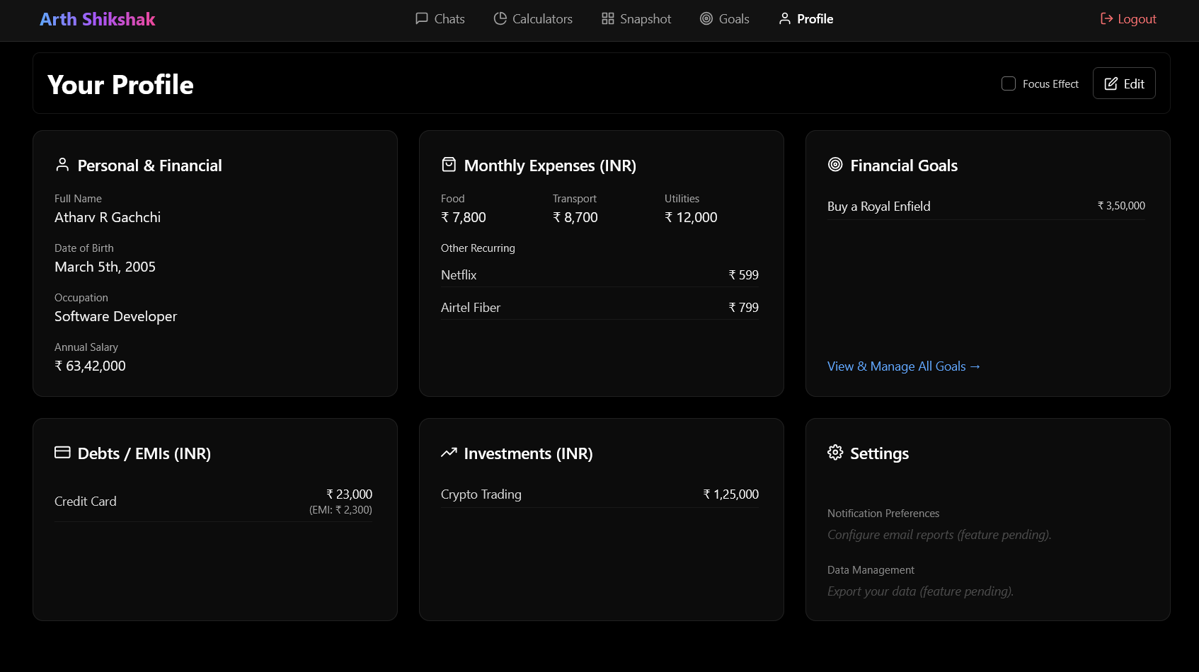Image resolution: width=1199 pixels, height=672 pixels.
Task: Log out using the Logout link
Action: pos(1128,18)
